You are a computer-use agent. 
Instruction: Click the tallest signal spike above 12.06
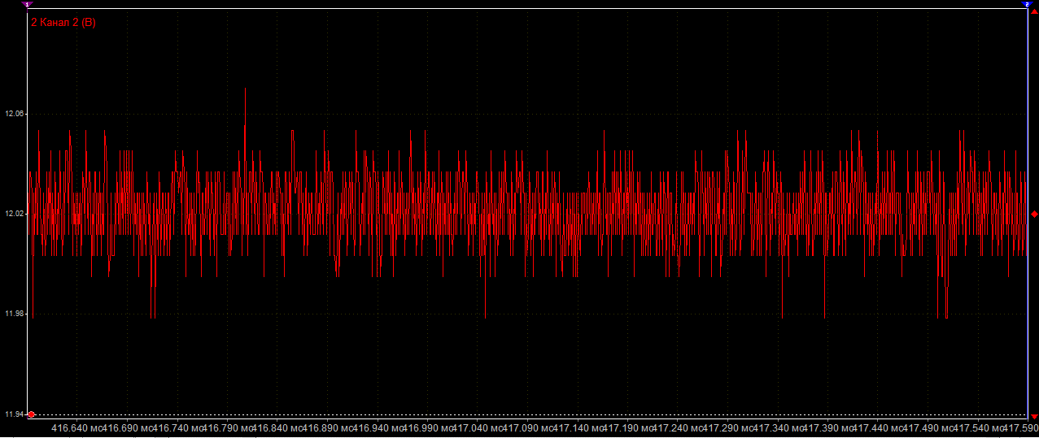[x=245, y=91]
